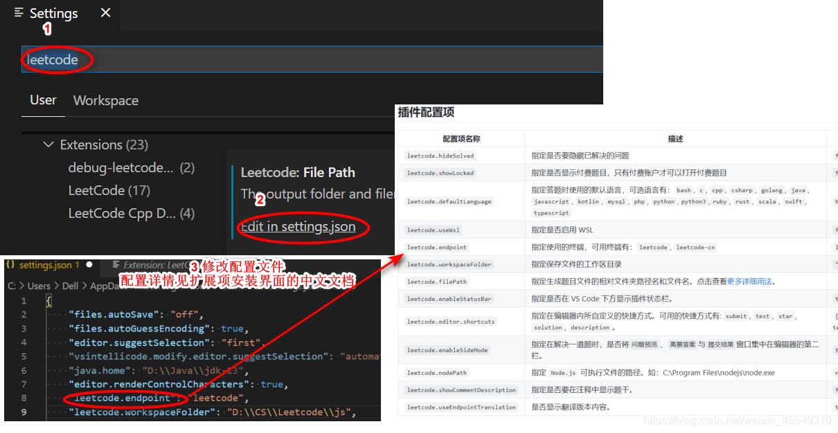The width and height of the screenshot is (838, 433).
Task: Click the csharp language badge
Action: click(742, 190)
